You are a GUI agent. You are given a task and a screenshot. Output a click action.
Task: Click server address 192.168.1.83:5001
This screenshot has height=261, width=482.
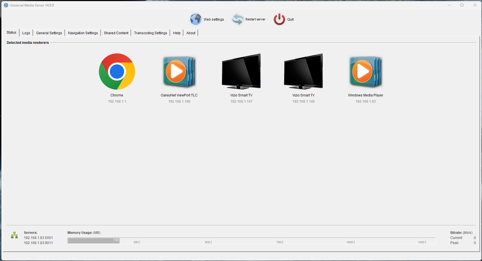(x=38, y=238)
